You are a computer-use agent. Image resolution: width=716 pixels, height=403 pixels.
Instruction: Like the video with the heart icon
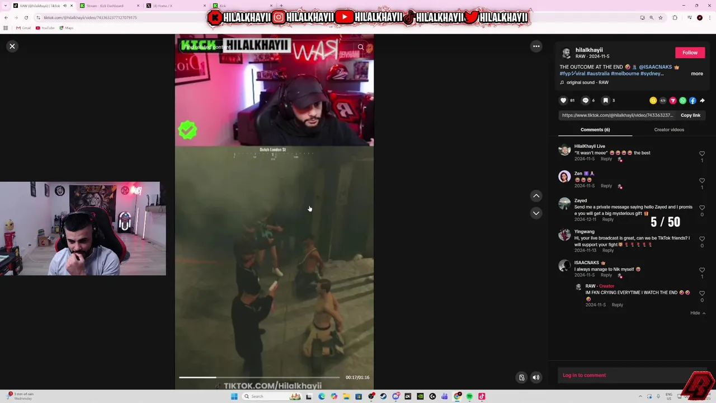pos(563,101)
